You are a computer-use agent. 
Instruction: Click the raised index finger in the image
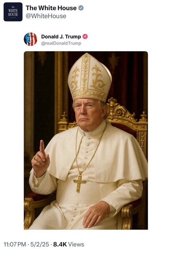pos(42,147)
